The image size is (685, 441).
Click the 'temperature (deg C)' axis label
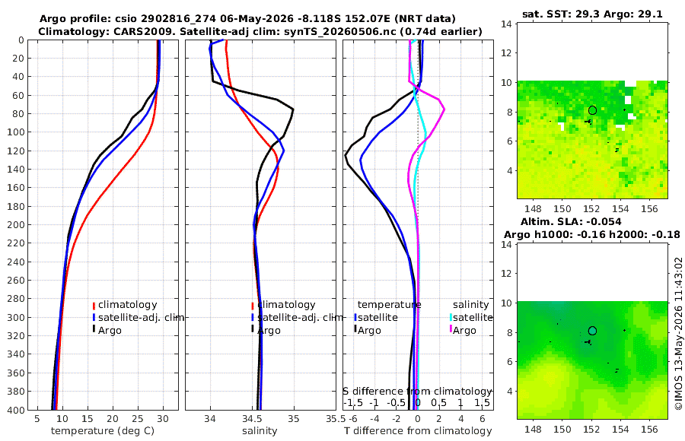tap(103, 430)
